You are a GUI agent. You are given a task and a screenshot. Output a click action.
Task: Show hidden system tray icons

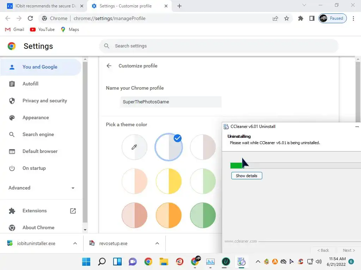tap(258, 262)
